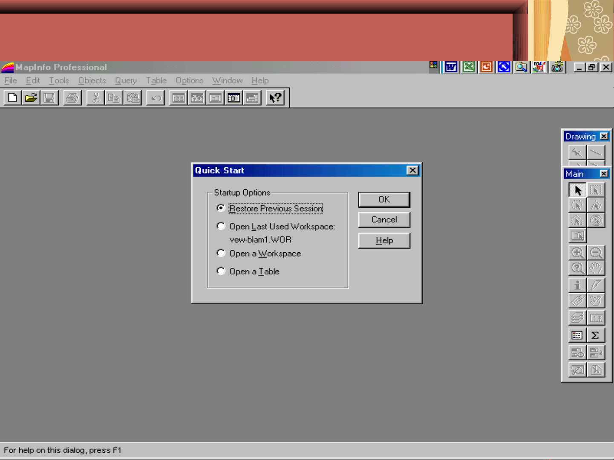Click the New Mapper window icon

(197, 98)
